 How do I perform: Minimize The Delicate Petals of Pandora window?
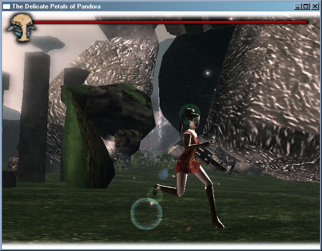tap(298, 6)
